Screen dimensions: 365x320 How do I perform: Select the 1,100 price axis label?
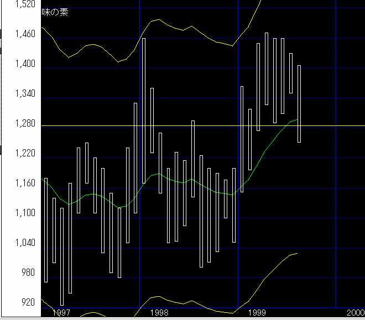pyautogui.click(x=24, y=213)
